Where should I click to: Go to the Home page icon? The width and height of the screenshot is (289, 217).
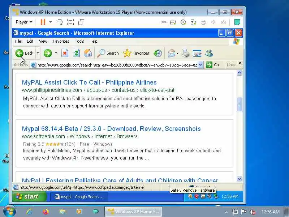88,53
